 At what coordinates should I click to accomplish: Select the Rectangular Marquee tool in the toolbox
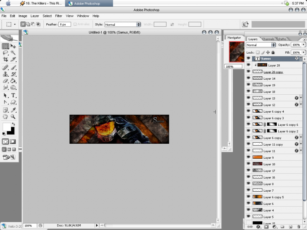[x=5, y=46]
